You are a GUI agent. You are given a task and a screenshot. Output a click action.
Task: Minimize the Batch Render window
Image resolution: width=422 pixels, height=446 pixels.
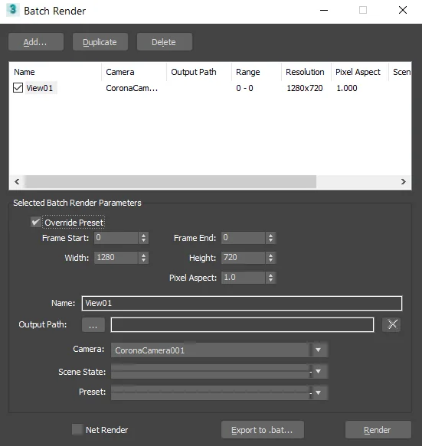[x=324, y=11]
